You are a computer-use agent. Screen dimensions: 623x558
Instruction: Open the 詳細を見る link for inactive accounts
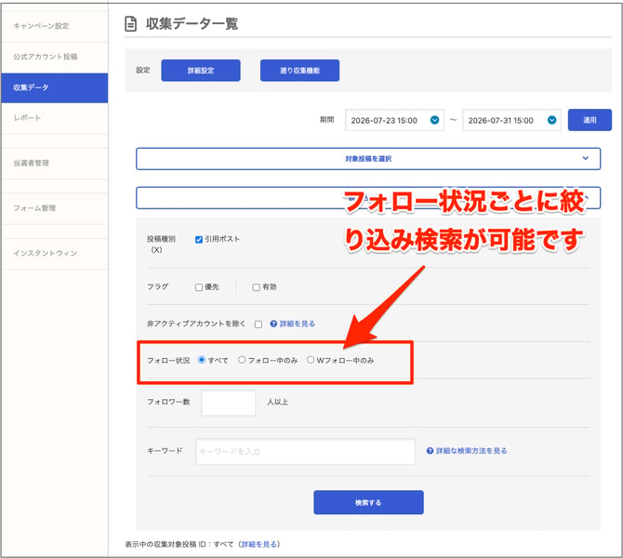298,324
